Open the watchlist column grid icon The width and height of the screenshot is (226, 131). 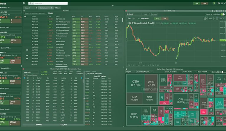(x=25, y=17)
